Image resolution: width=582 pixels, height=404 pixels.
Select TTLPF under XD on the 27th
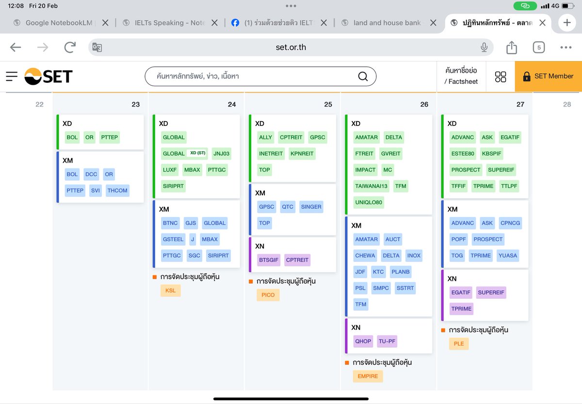point(510,186)
